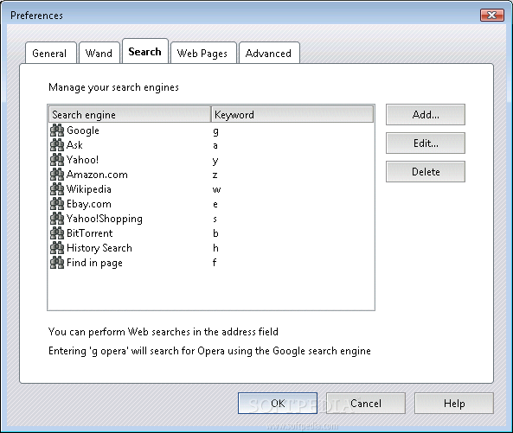Click the binoculars icon next to Ask
Viewport: 513px width, 433px height.
click(x=57, y=145)
